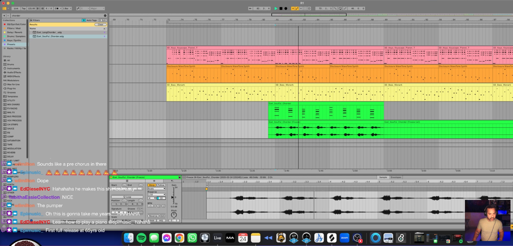The width and height of the screenshot is (513, 246).
Task: Click the Metronome icon in the control bar
Action: (x=57, y=8)
